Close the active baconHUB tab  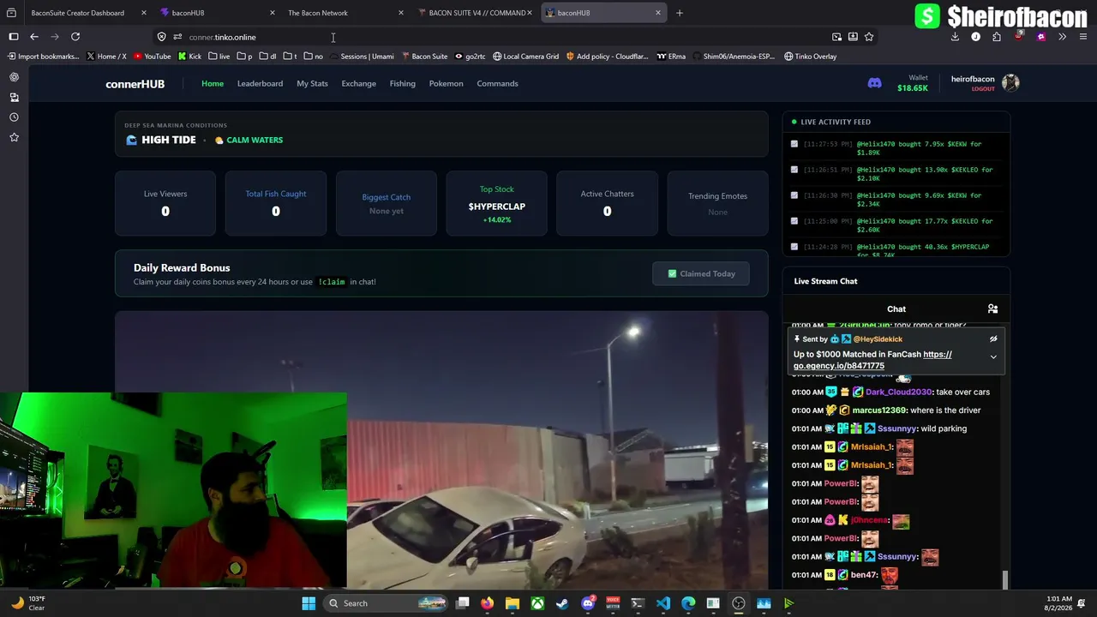pos(658,13)
